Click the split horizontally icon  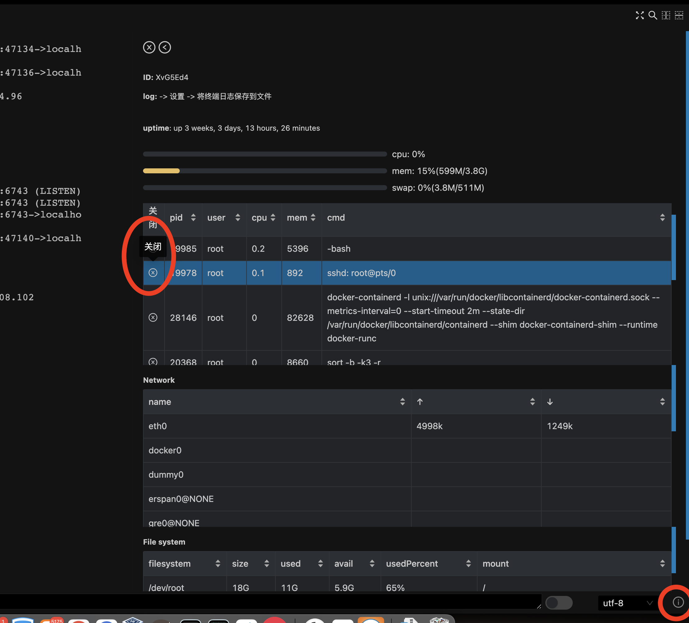click(679, 15)
